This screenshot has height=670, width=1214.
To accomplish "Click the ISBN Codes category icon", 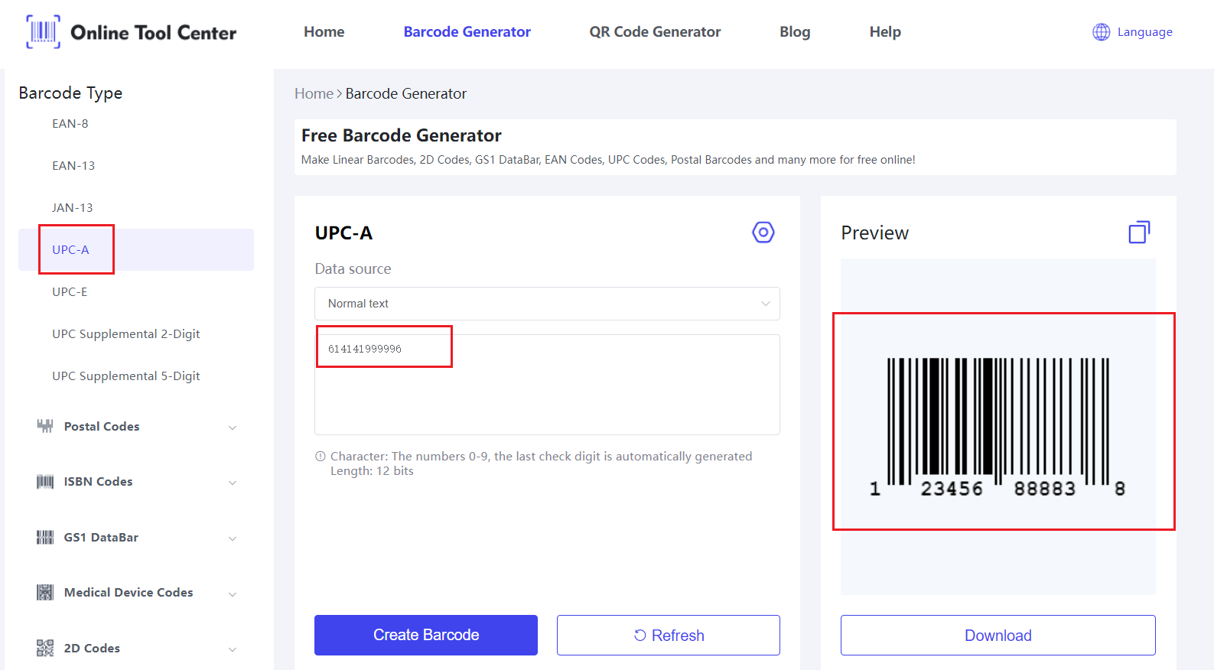I will coord(45,482).
